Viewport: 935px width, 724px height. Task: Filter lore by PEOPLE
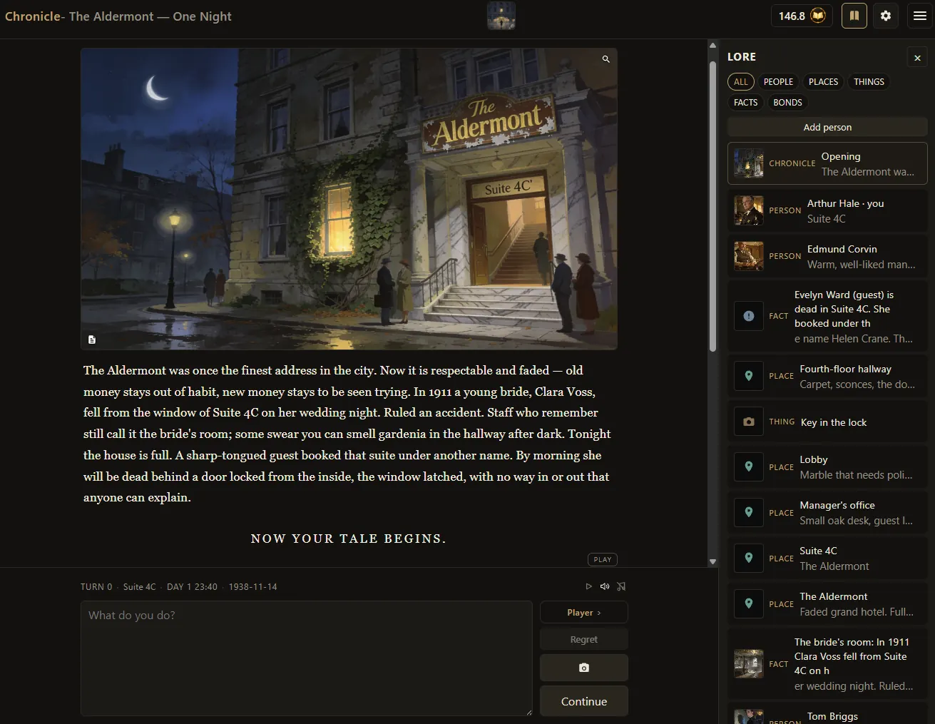(x=778, y=82)
